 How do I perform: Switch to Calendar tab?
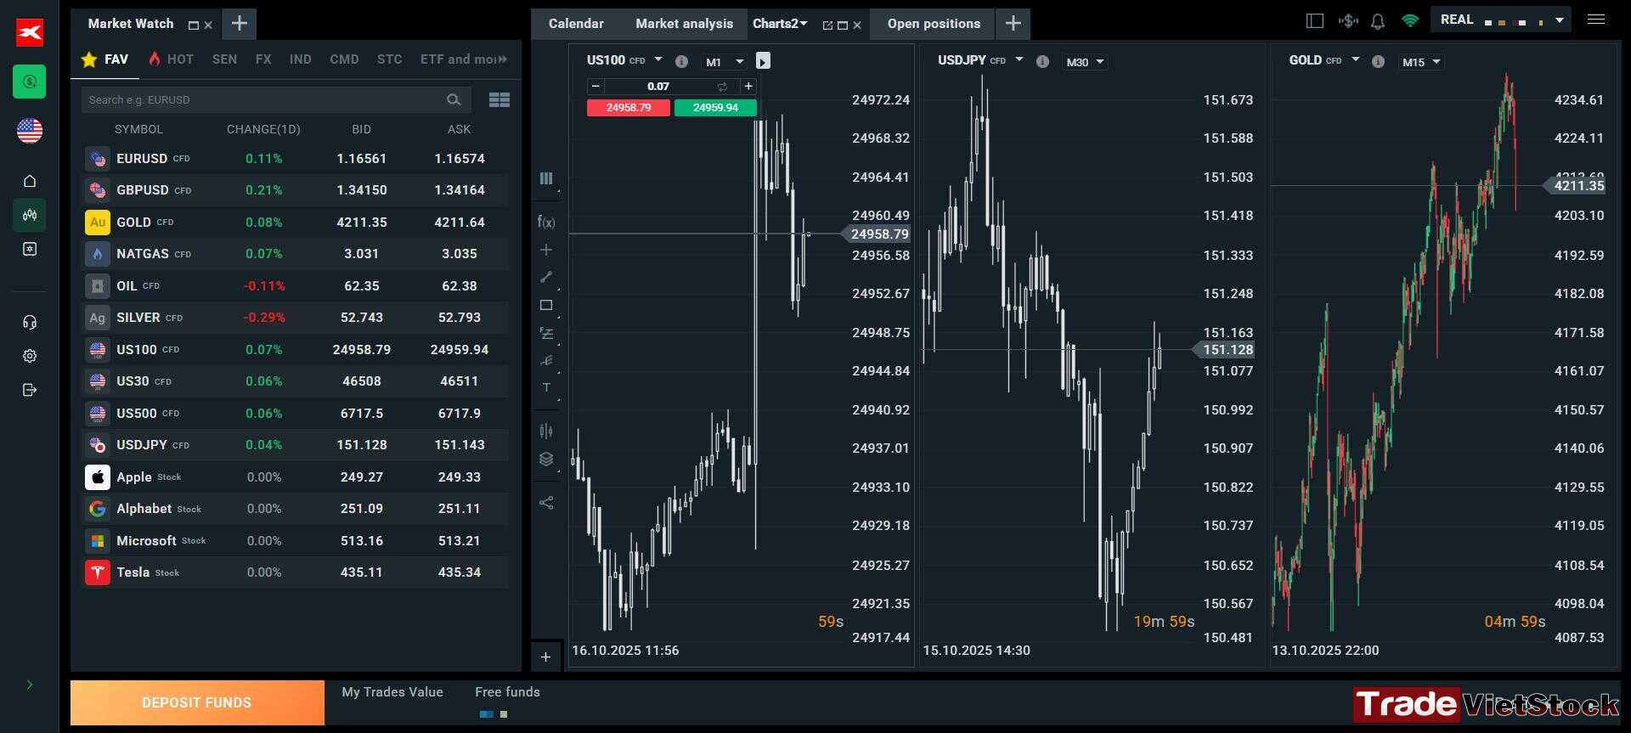pyautogui.click(x=576, y=24)
